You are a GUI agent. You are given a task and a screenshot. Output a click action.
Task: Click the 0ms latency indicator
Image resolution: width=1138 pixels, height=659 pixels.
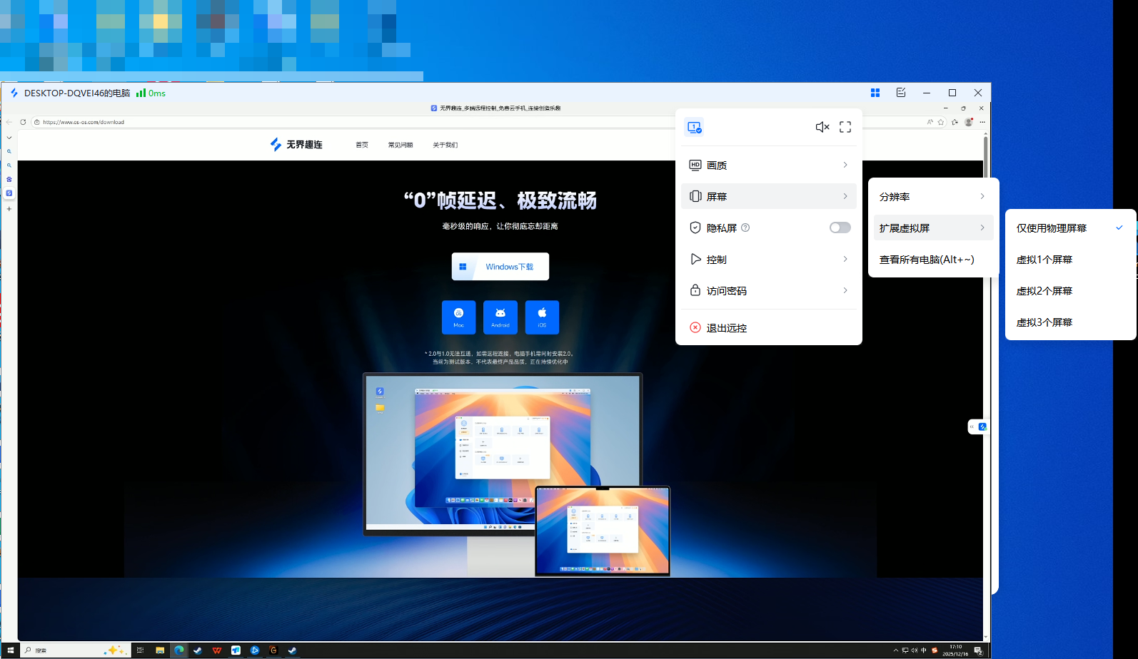[x=151, y=93]
